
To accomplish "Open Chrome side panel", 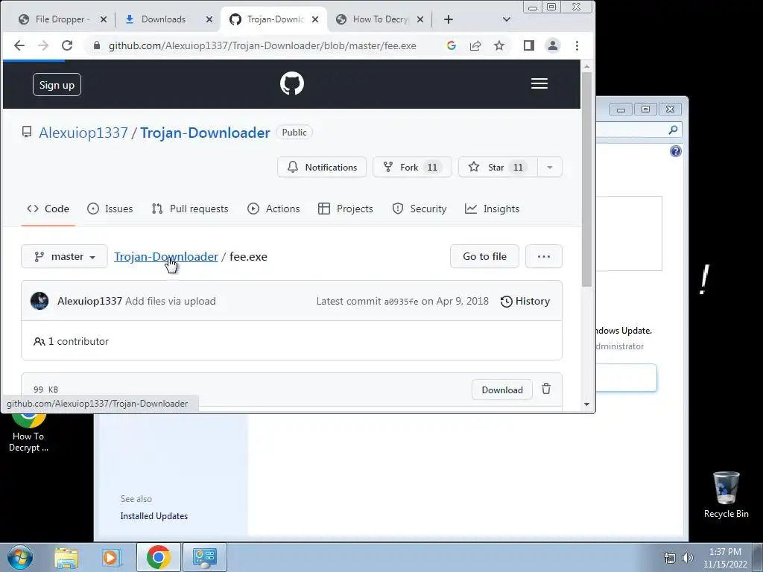I will pyautogui.click(x=529, y=45).
